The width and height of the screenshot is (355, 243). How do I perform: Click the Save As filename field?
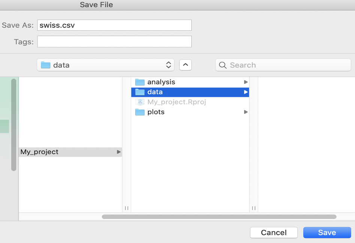click(114, 25)
